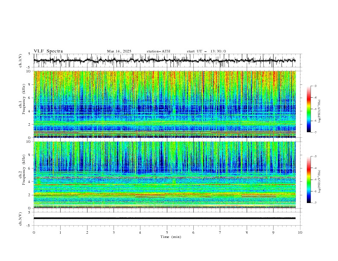The height and width of the screenshot is (261, 338).
Task: Click the ch.3(V) flat waveform trace
Action: (x=165, y=218)
